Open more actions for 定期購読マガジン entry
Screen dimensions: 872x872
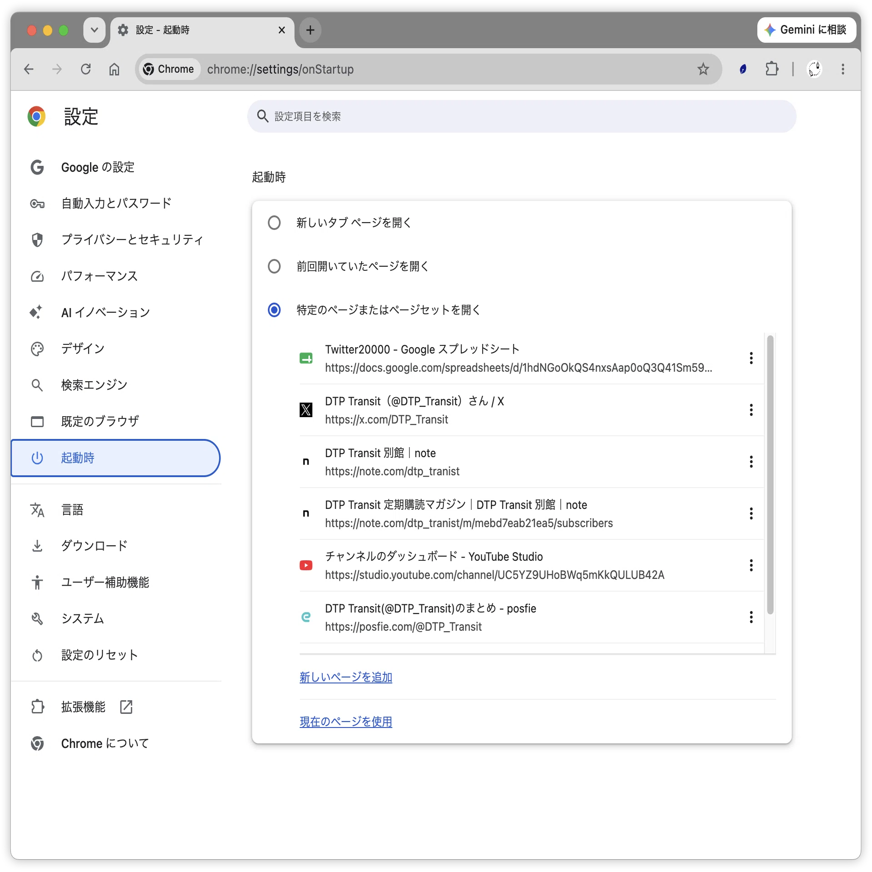751,513
